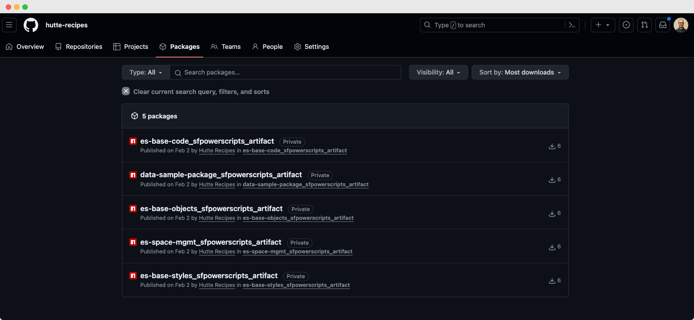
Task: Select the Packages tab
Action: 180,47
